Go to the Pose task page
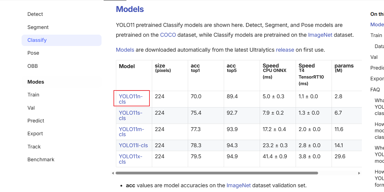384x192 pixels. point(33,53)
